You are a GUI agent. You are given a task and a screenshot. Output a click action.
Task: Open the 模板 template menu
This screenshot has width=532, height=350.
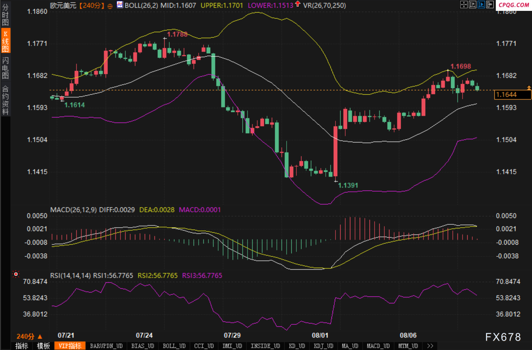(x=43, y=346)
